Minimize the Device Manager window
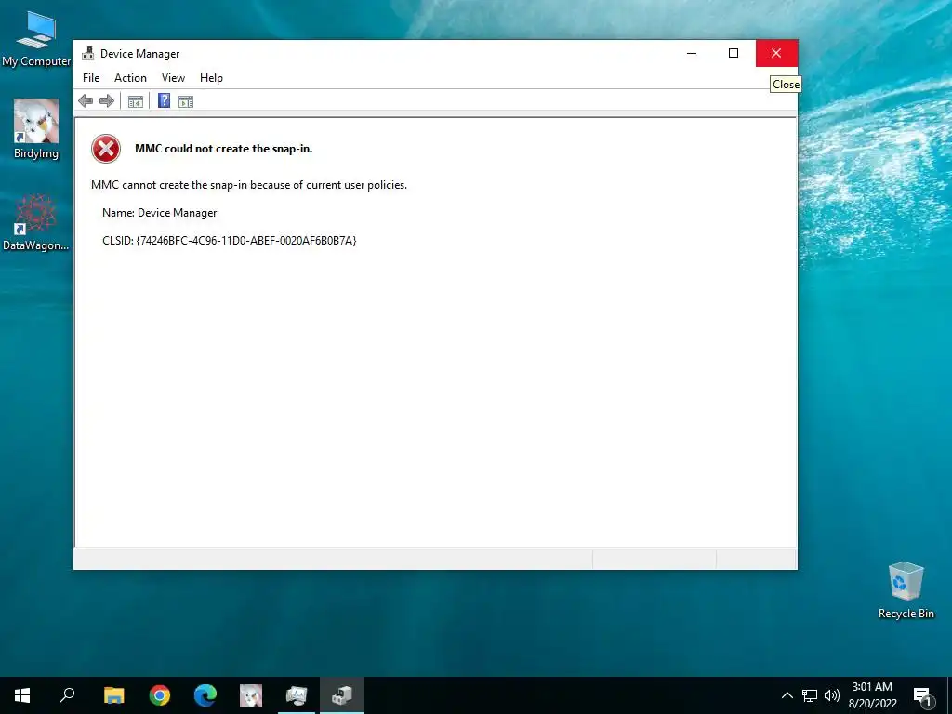 click(692, 53)
